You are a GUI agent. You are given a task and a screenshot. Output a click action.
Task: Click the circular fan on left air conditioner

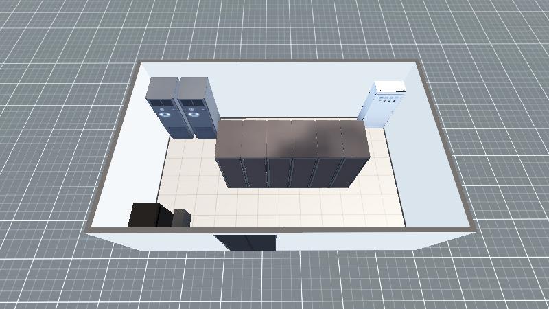pyautogui.click(x=164, y=116)
